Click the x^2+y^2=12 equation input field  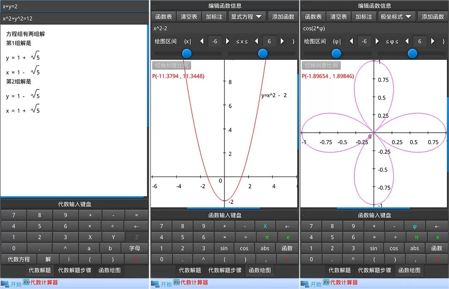[x=74, y=19]
